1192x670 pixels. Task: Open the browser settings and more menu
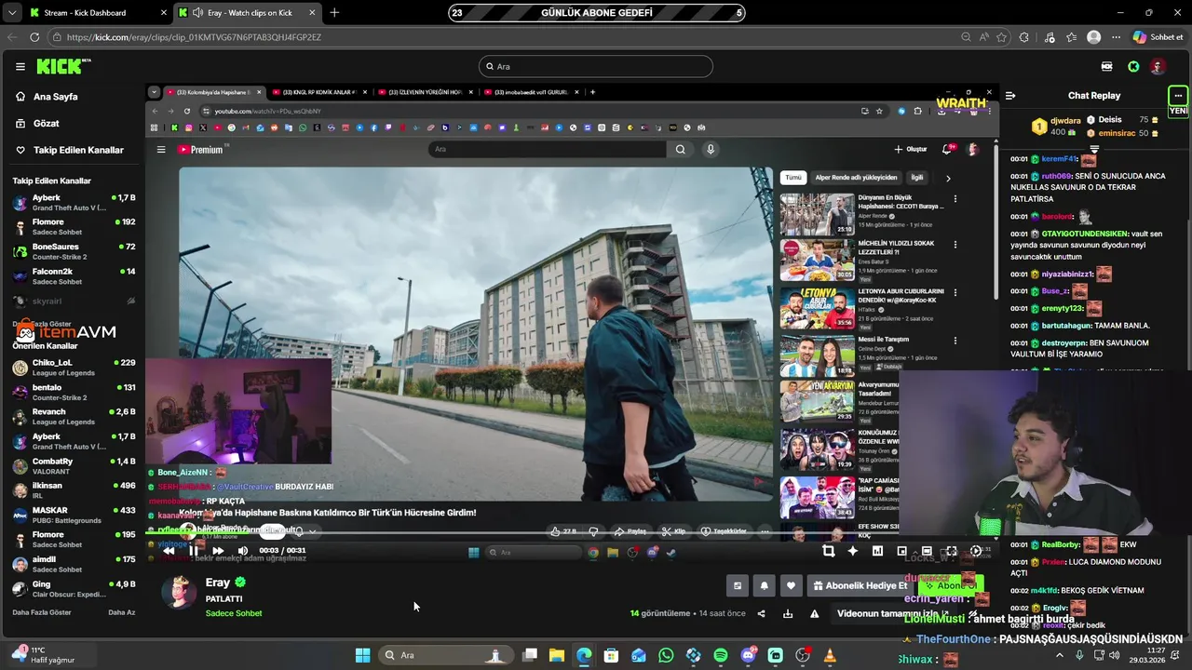1116,37
